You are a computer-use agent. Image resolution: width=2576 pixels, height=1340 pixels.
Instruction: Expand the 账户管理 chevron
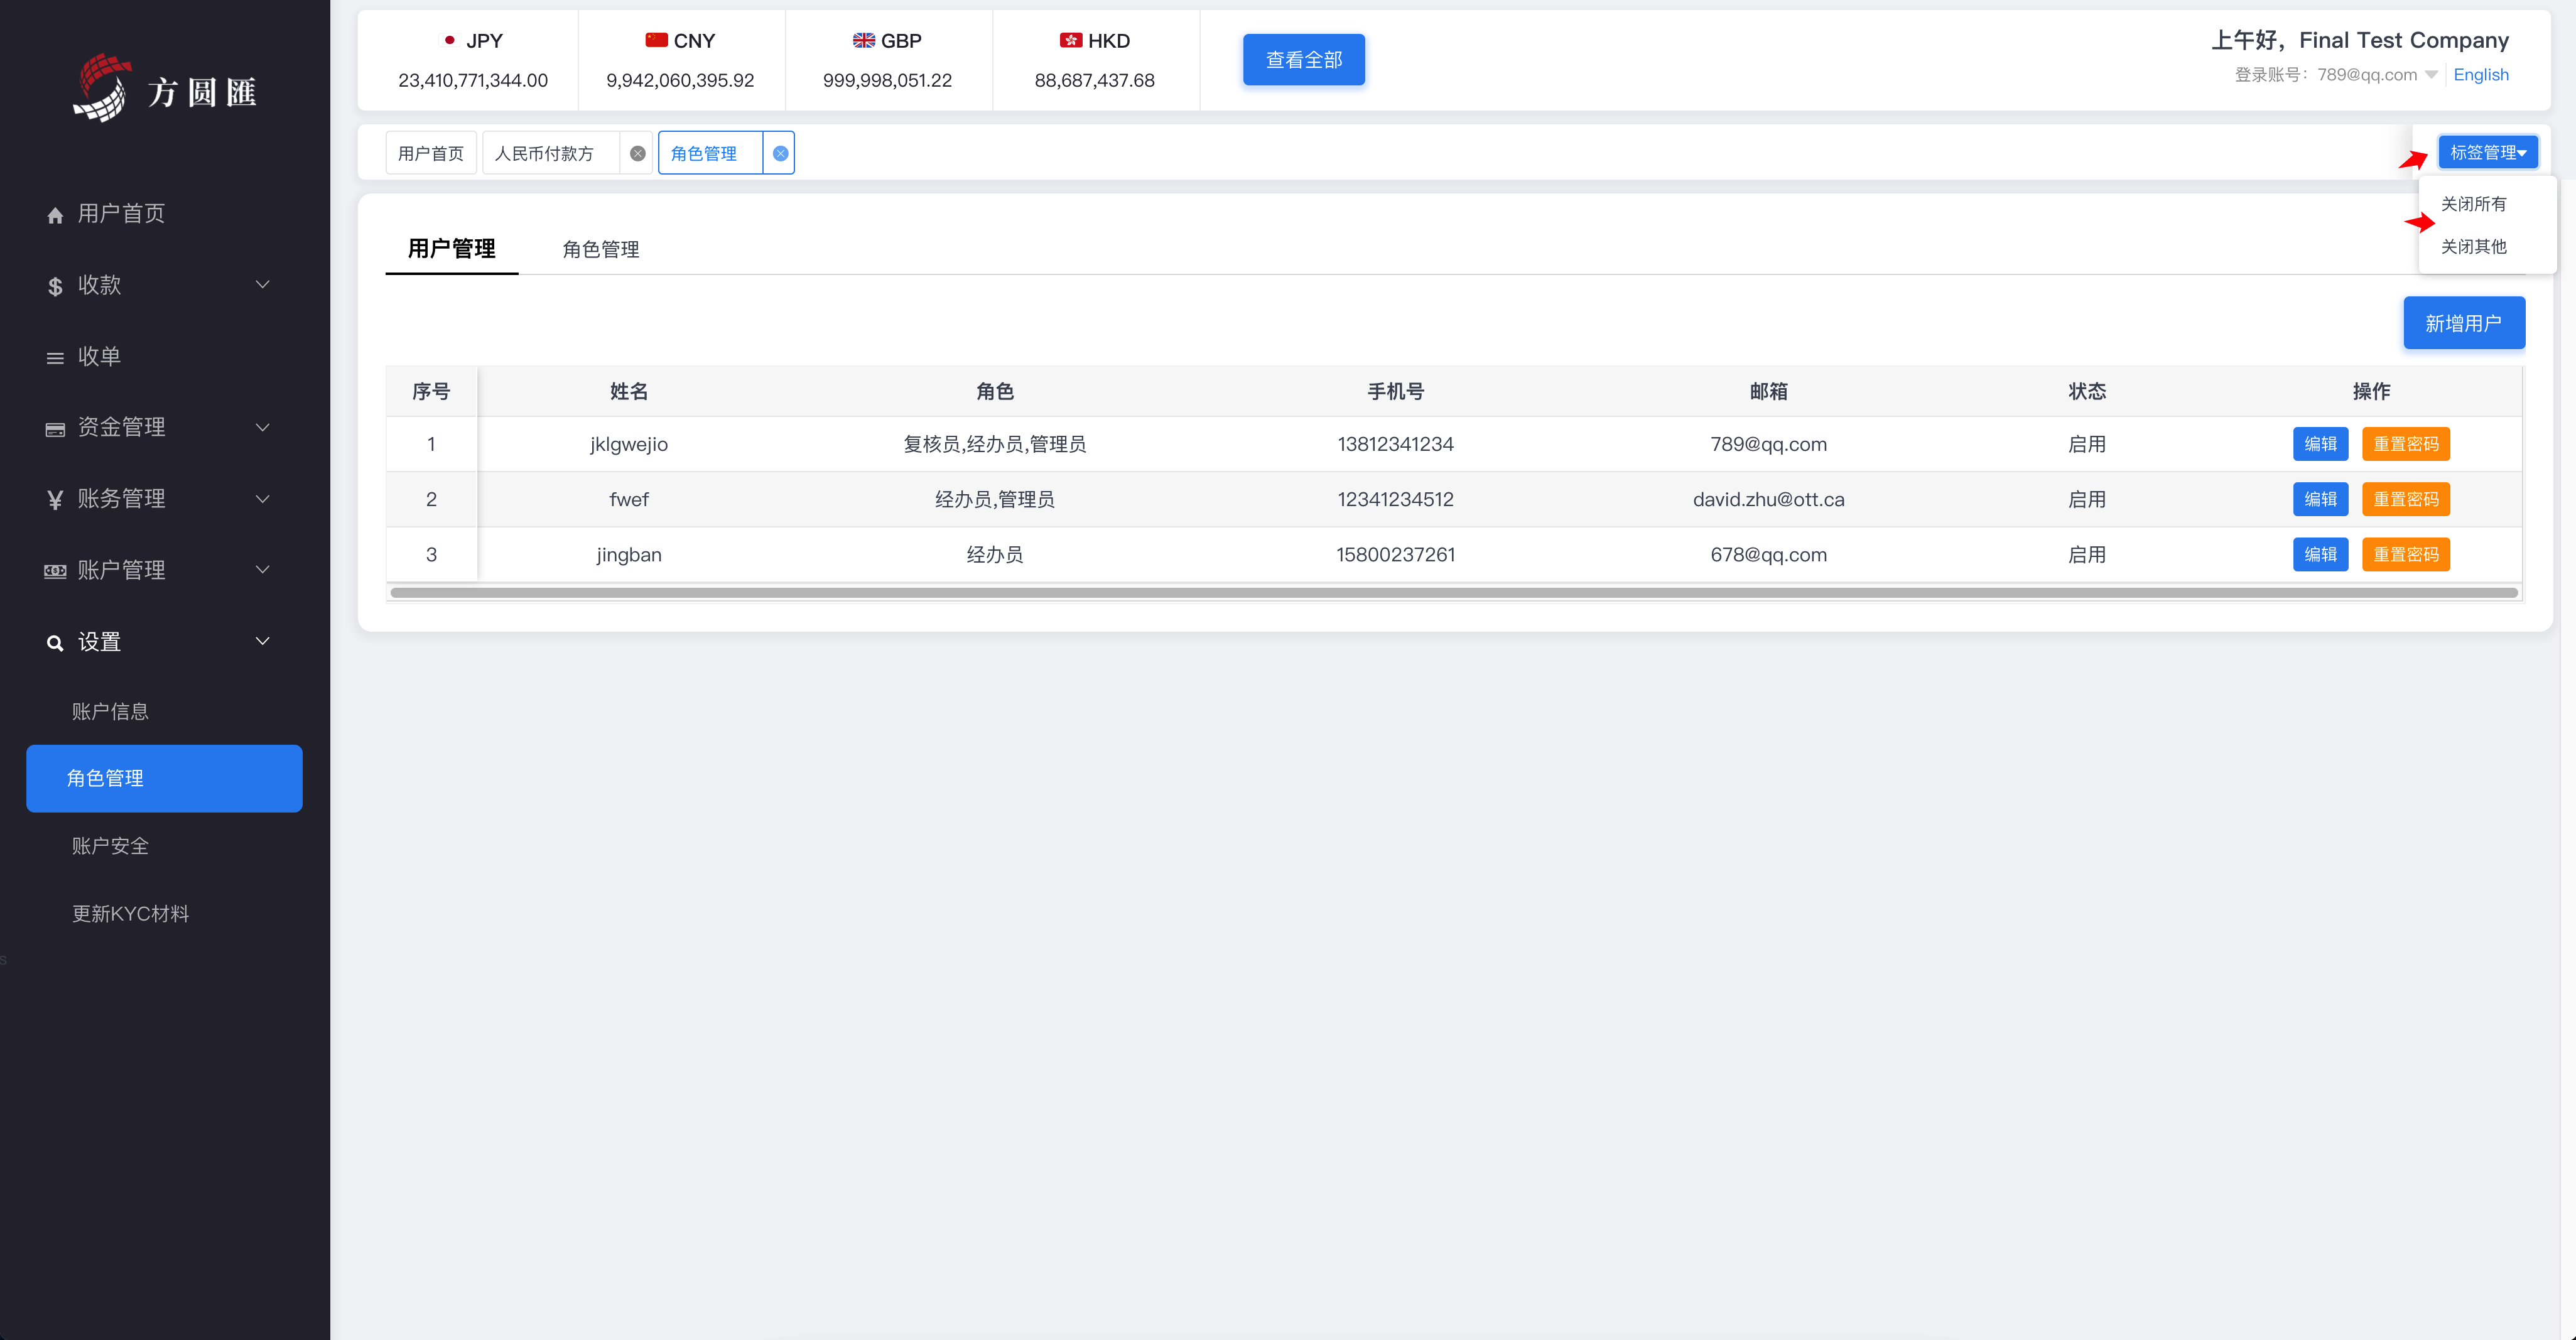[262, 570]
